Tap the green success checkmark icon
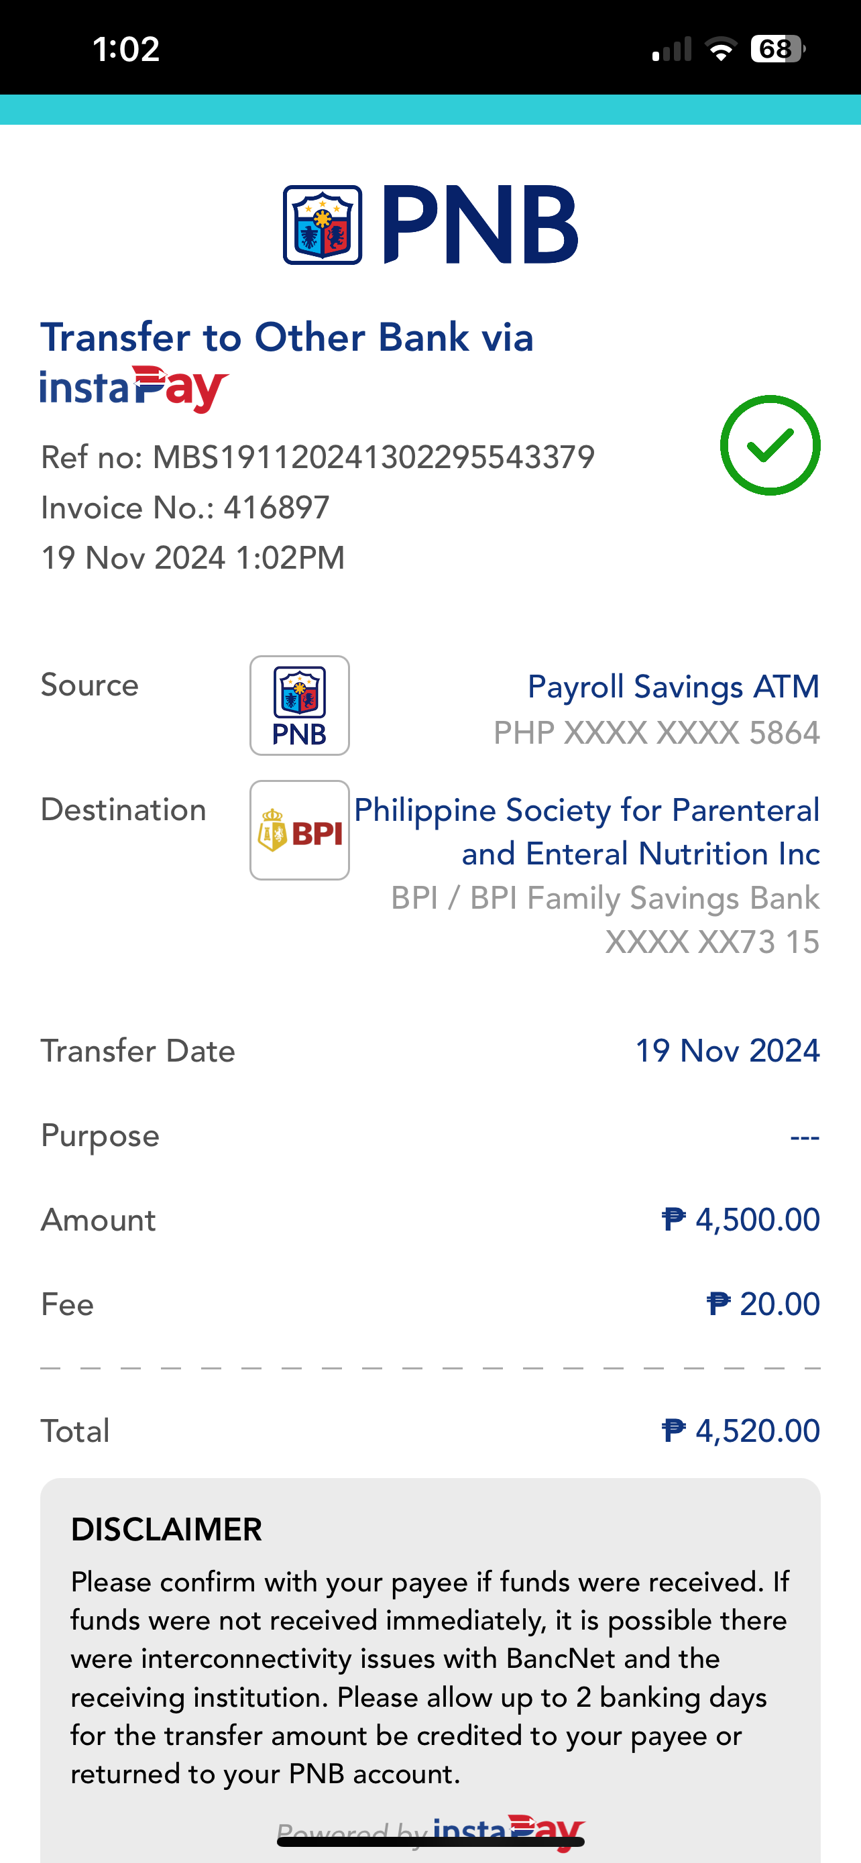This screenshot has width=861, height=1863. (x=770, y=445)
